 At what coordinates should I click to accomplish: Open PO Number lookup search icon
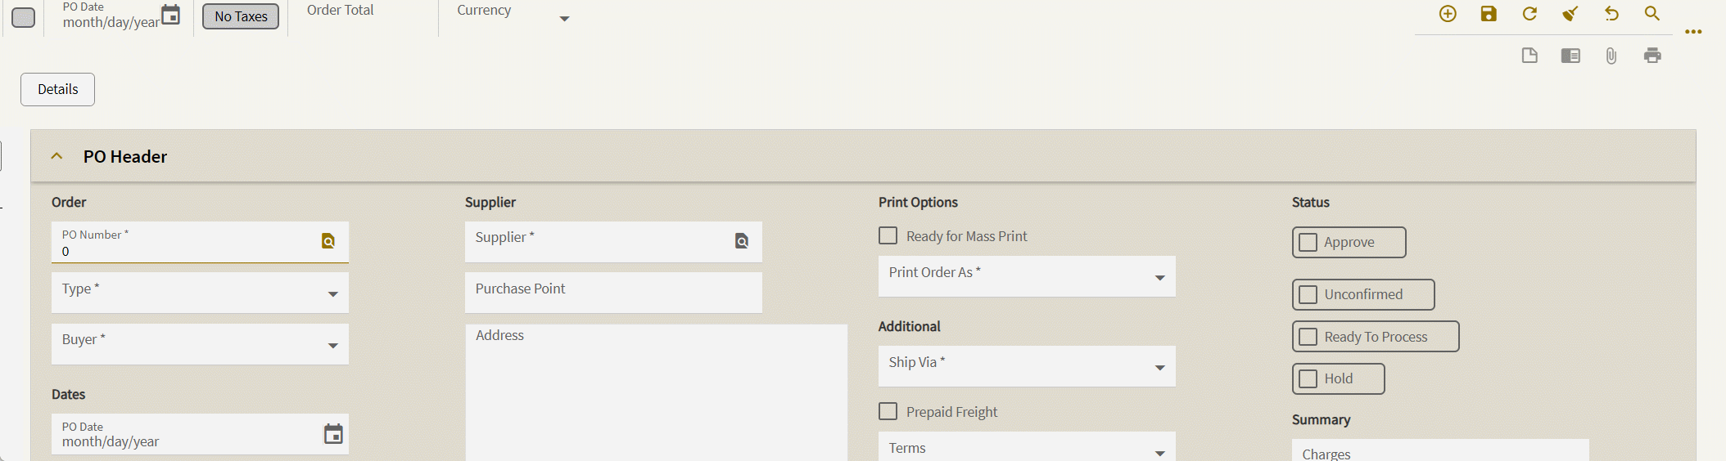coord(328,241)
